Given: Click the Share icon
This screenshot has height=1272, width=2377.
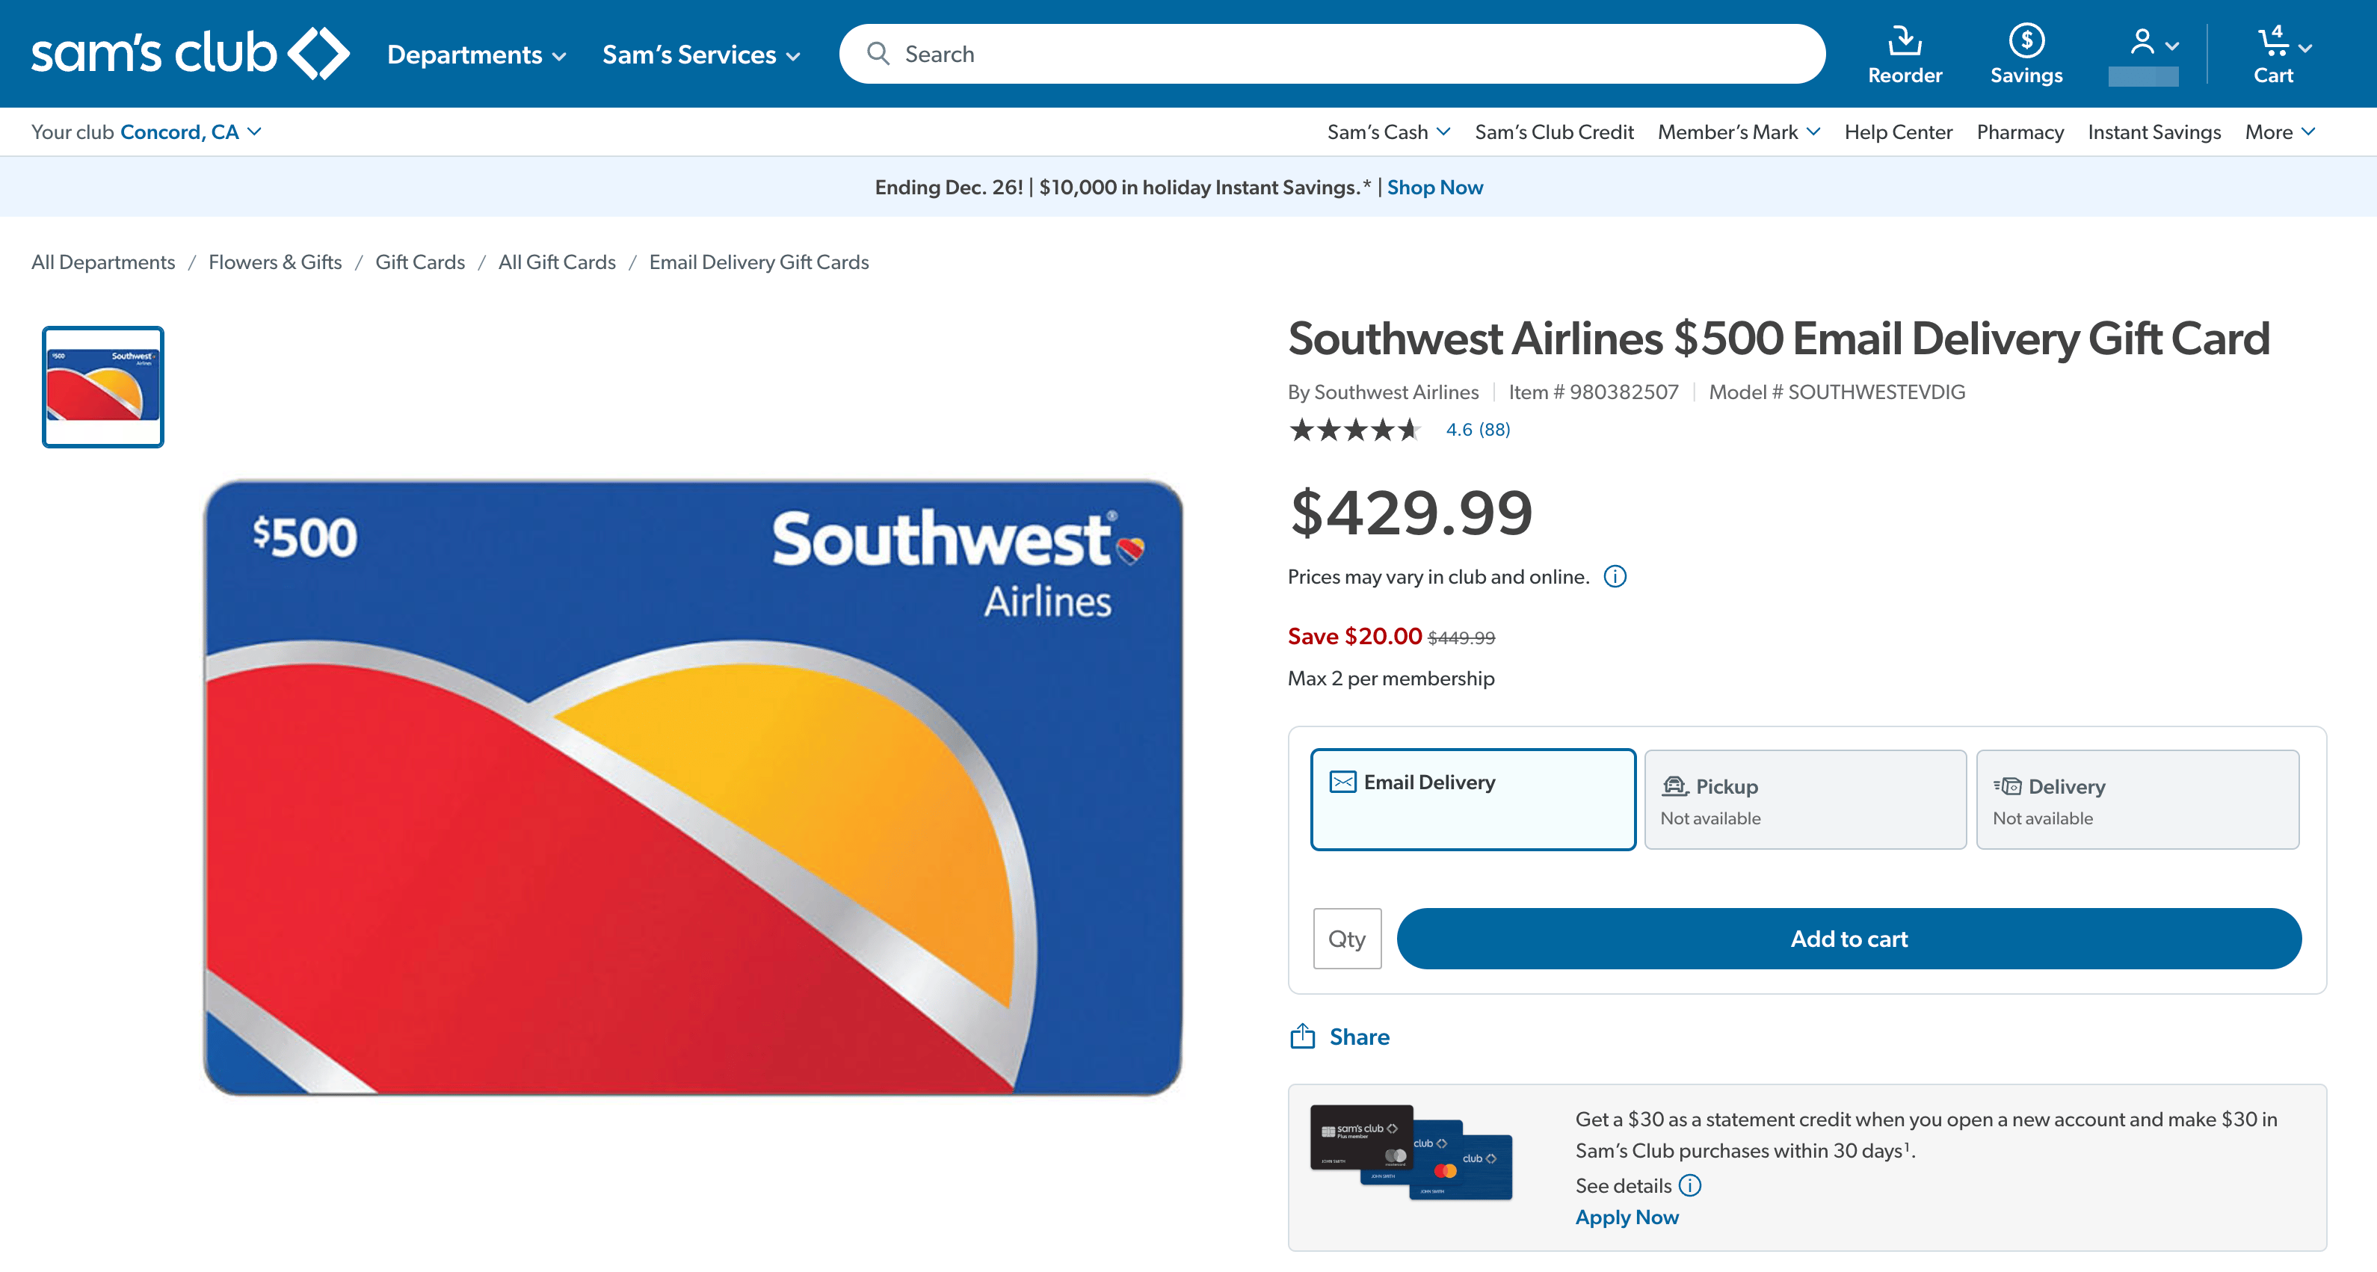Looking at the screenshot, I should (1303, 1036).
